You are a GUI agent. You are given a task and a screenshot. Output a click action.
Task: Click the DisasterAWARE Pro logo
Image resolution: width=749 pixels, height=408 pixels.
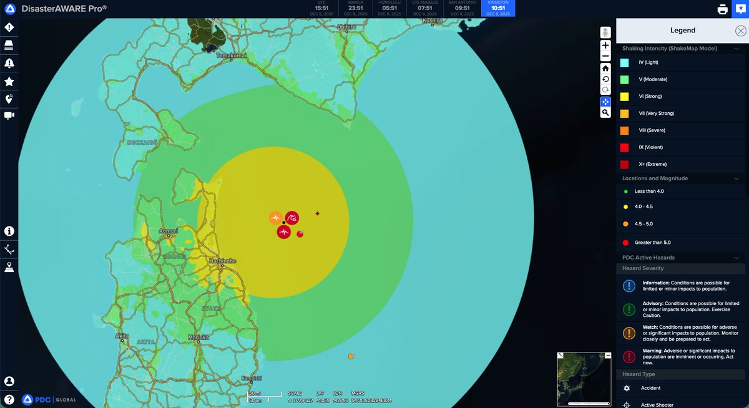56,9
